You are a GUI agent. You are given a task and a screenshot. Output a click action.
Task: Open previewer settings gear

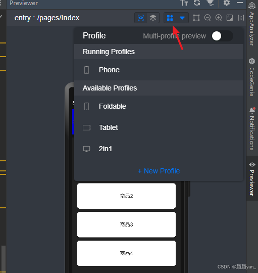(x=227, y=3)
